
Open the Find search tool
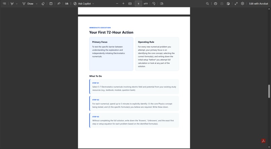tap(207, 3)
